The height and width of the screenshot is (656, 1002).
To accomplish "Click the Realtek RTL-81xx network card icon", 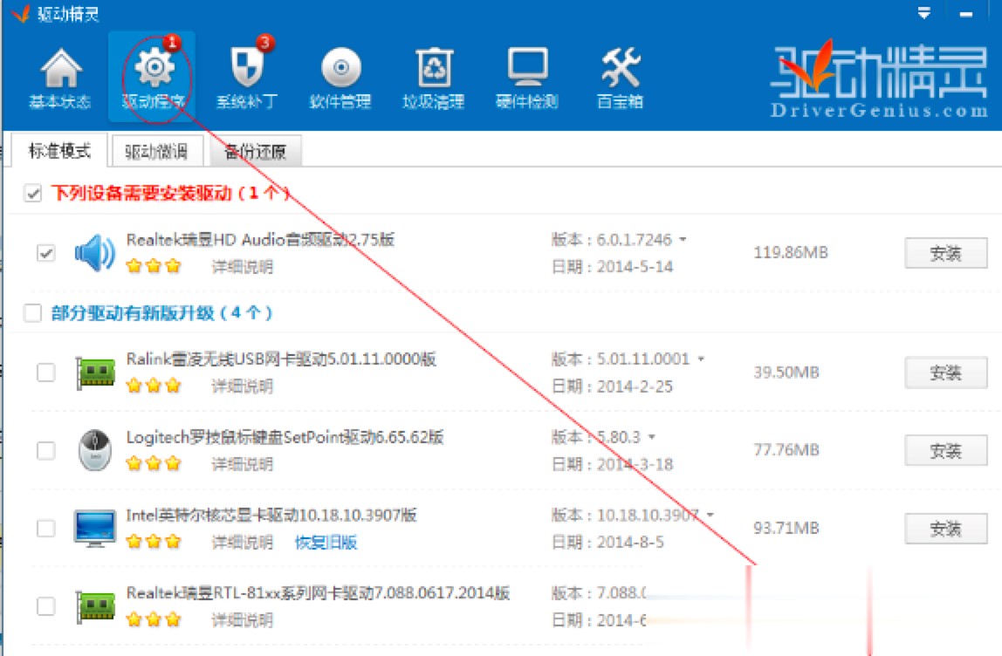I will click(x=94, y=605).
